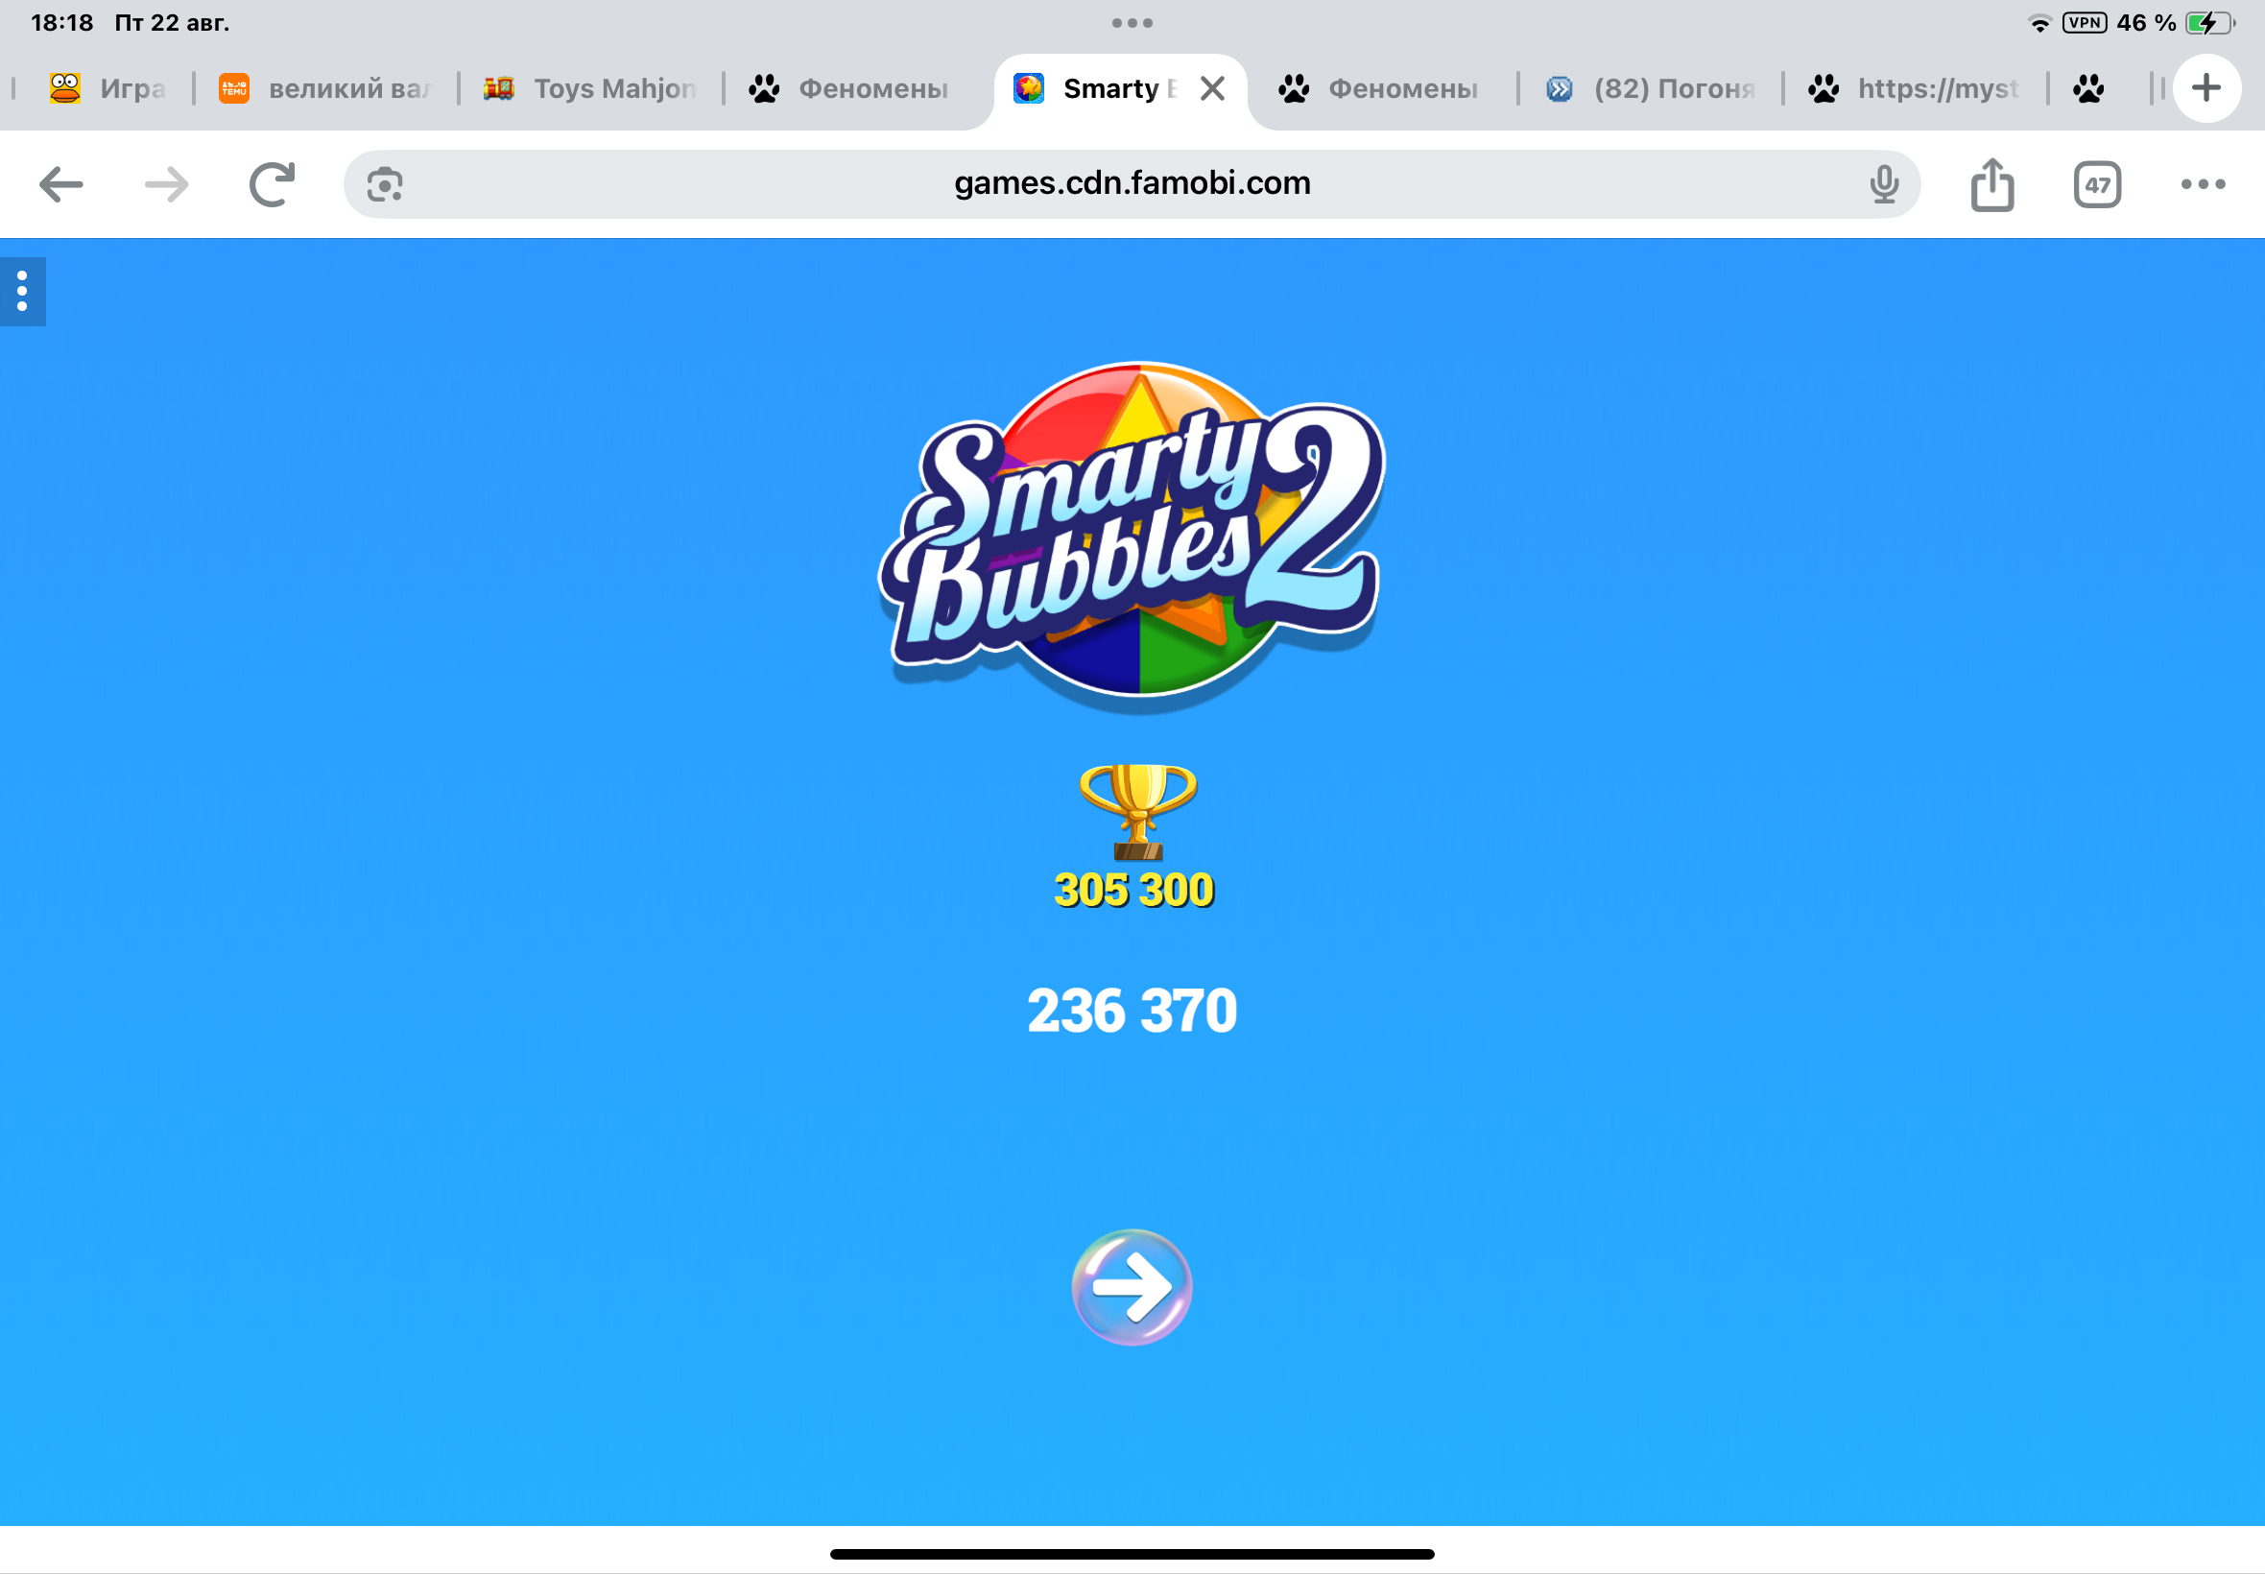The image size is (2265, 1574).
Task: Open the game's three-dot side menu
Action: coord(23,291)
